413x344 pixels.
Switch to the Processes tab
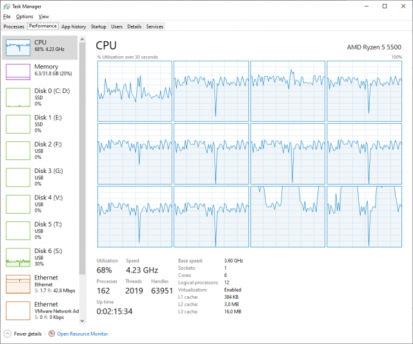click(14, 26)
